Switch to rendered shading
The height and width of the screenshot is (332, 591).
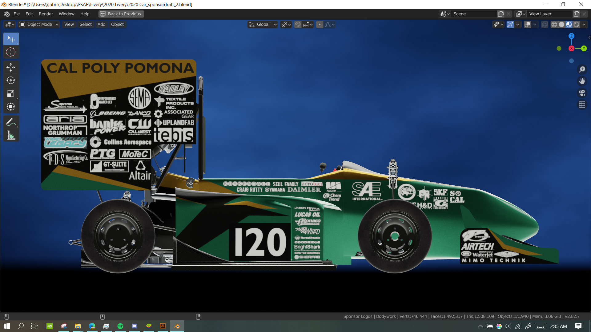coord(576,25)
